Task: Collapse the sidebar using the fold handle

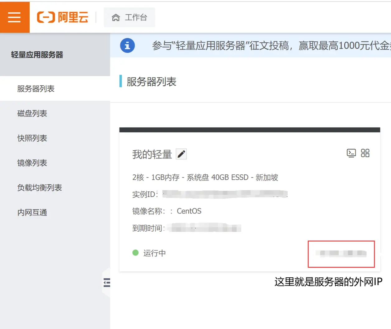Action: click(x=106, y=283)
